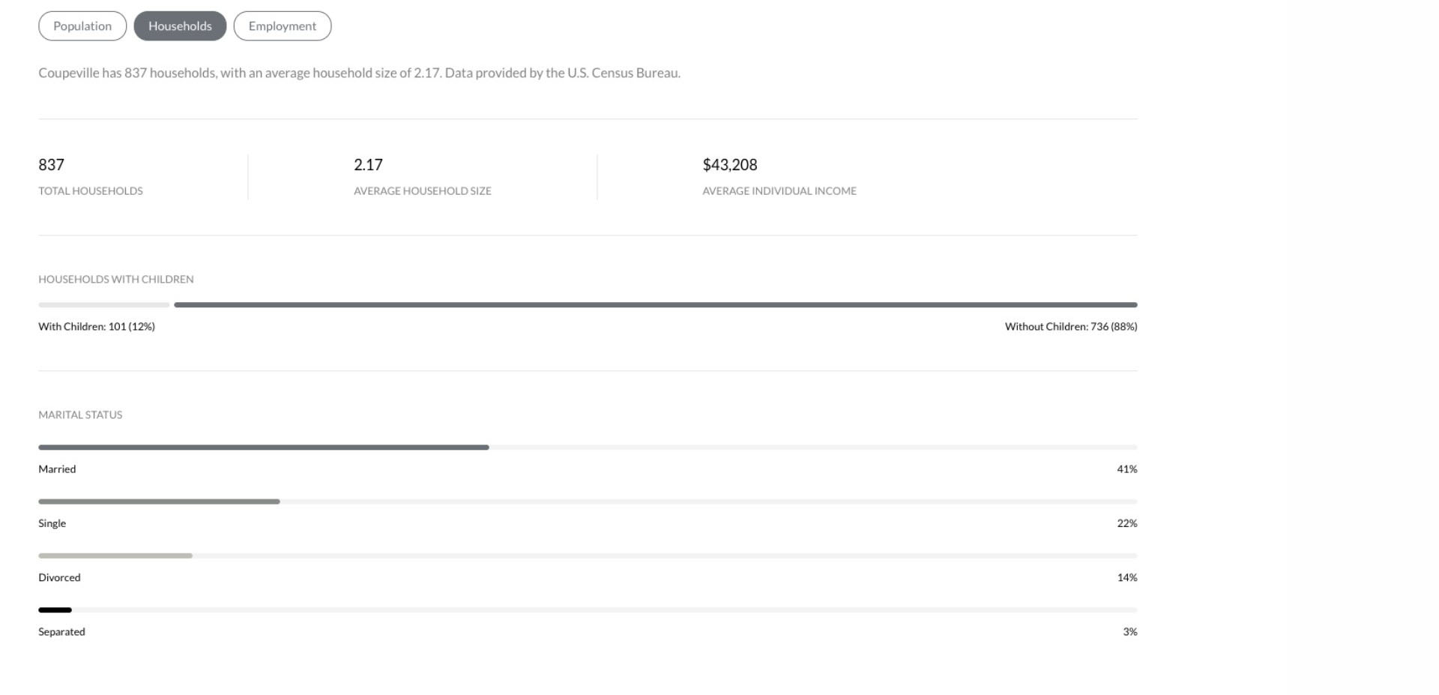The width and height of the screenshot is (1439, 695).
Task: Click the Divorced marital status bar
Action: [x=115, y=556]
